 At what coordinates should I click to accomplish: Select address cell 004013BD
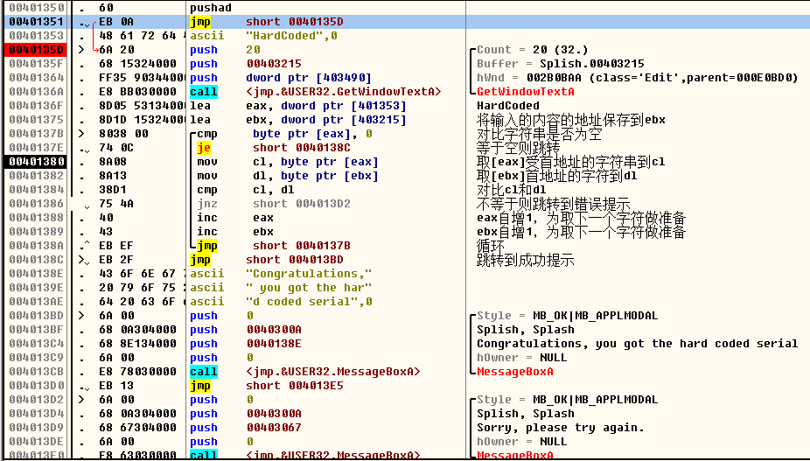coord(37,316)
